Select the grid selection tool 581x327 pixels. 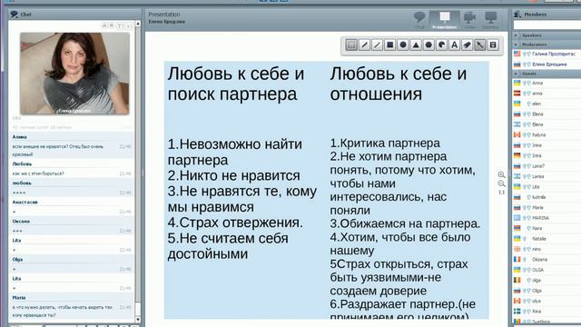click(351, 45)
